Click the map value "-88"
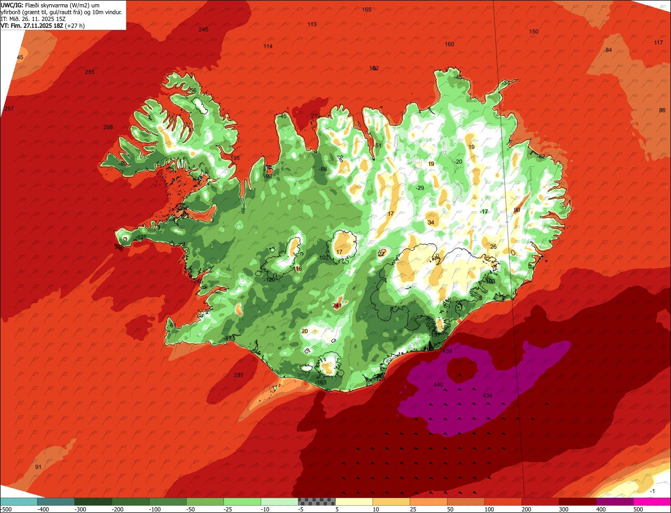671x513 pixels. pos(323,169)
